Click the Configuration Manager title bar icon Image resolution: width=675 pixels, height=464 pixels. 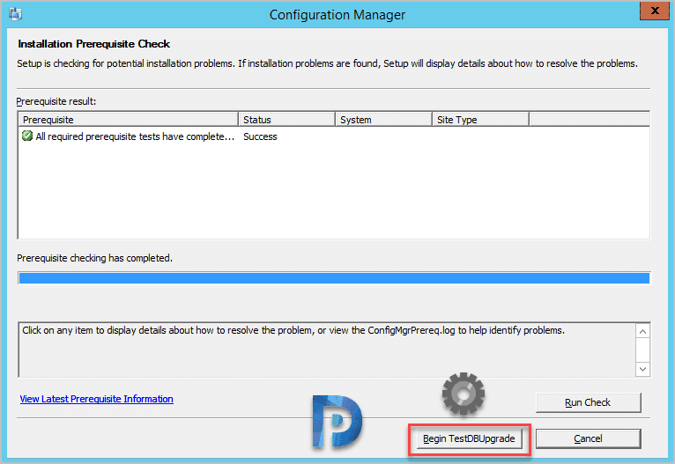15,14
